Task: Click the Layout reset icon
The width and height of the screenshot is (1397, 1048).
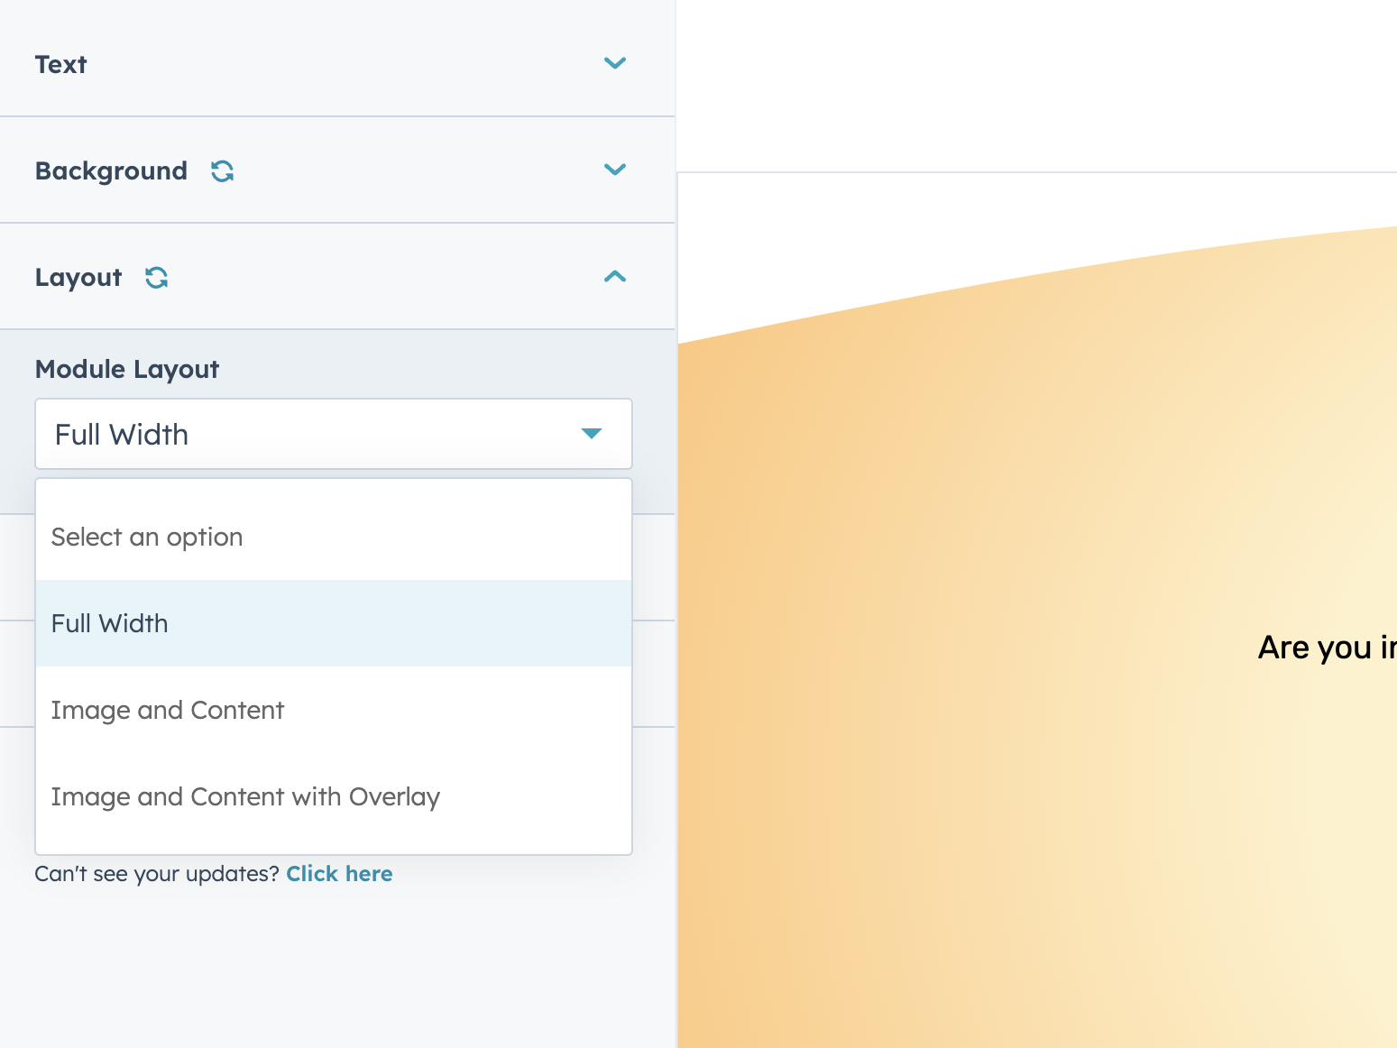Action: coord(157,277)
